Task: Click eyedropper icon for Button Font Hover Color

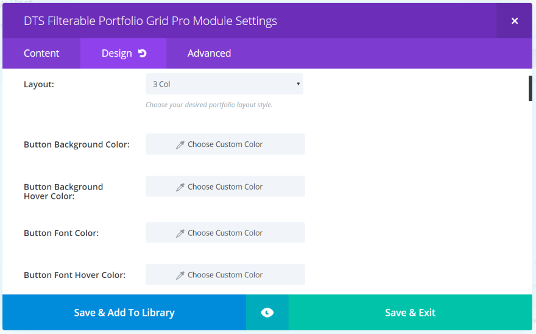Action: pyautogui.click(x=180, y=275)
